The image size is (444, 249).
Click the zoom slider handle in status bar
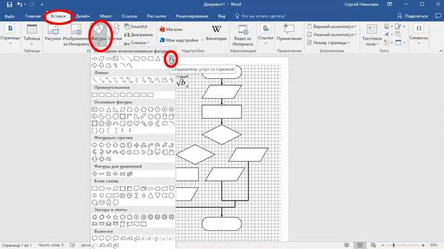394,245
